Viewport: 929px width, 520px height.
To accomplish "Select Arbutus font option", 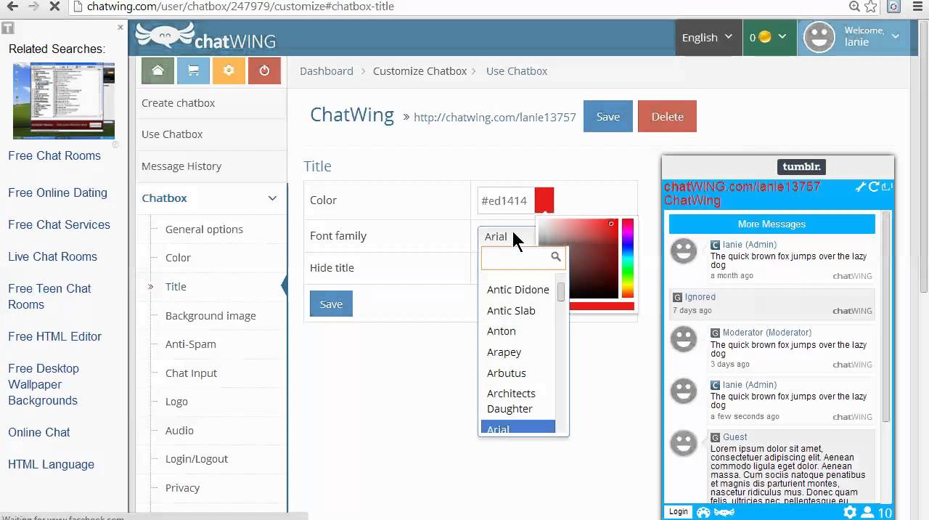I will (507, 373).
